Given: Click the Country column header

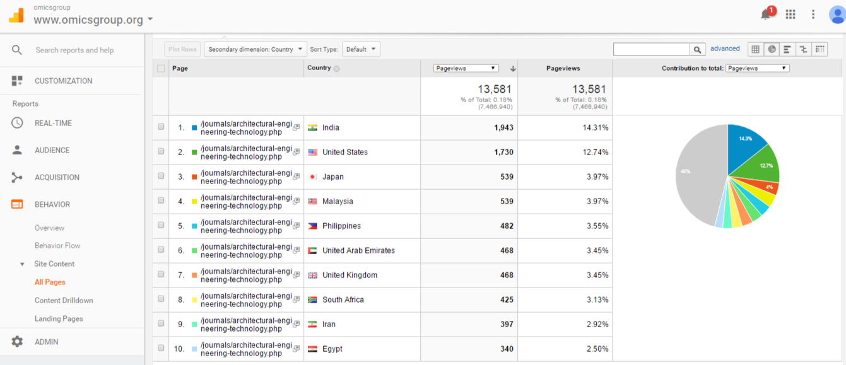Looking at the screenshot, I should tap(319, 68).
